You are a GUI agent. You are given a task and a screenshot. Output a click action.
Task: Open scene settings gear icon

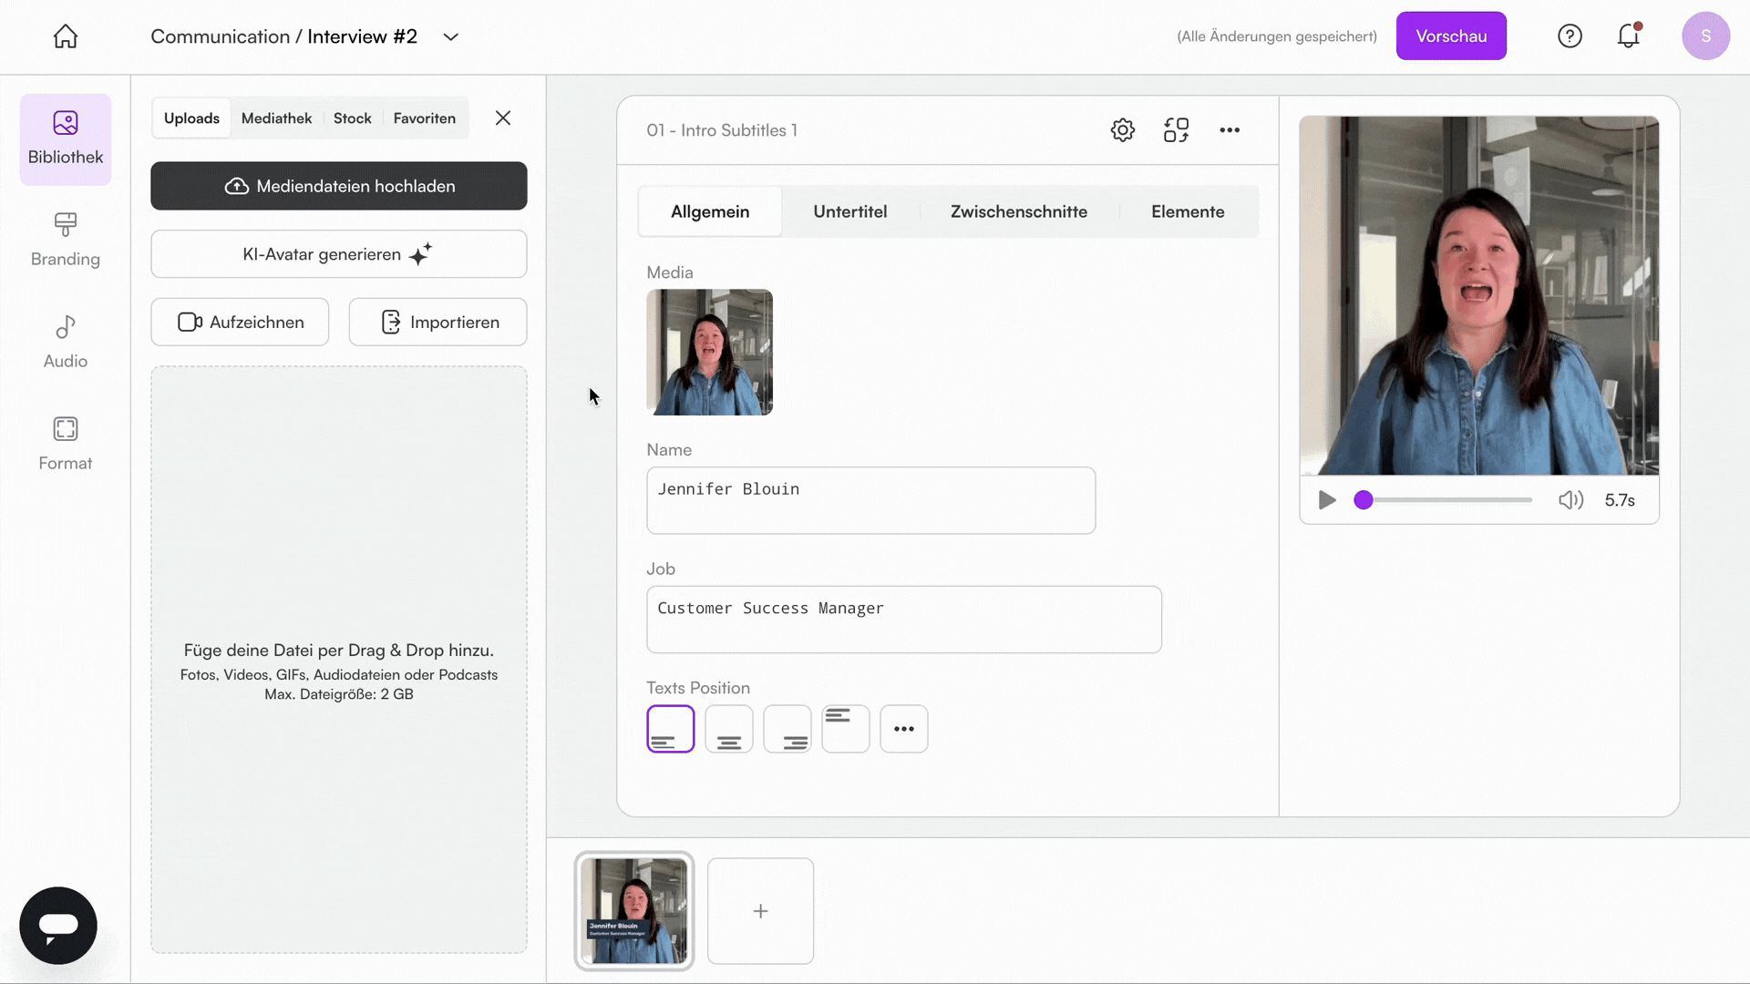1123,130
